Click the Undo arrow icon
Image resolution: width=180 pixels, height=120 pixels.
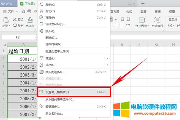35,11
